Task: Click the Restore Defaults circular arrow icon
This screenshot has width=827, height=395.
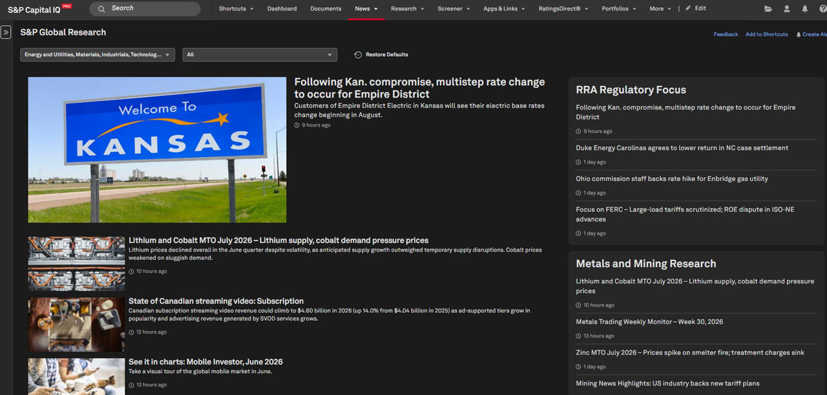Action: point(358,55)
